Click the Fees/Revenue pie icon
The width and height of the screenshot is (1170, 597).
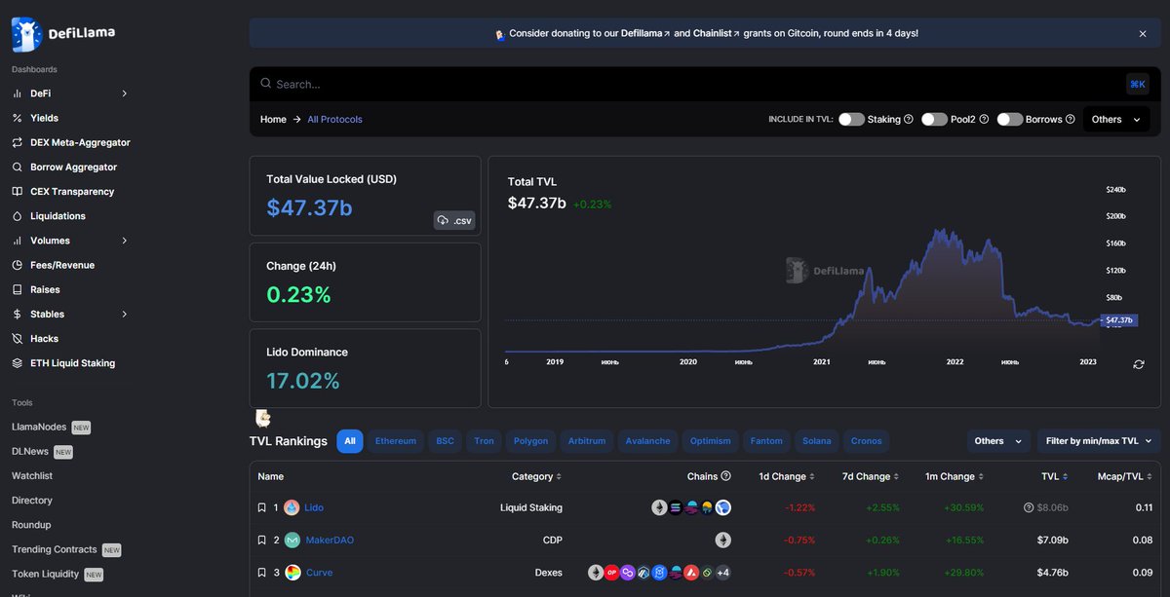(18, 265)
